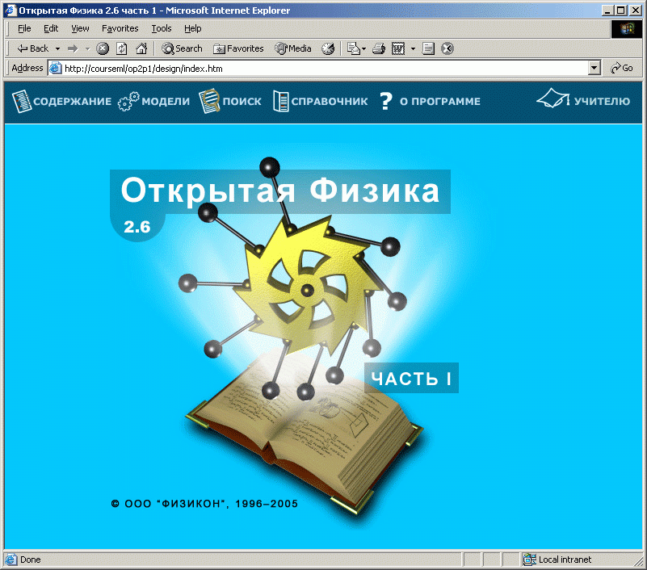The image size is (647, 570).
Task: Click the Print toolbar icon
Action: 378,48
